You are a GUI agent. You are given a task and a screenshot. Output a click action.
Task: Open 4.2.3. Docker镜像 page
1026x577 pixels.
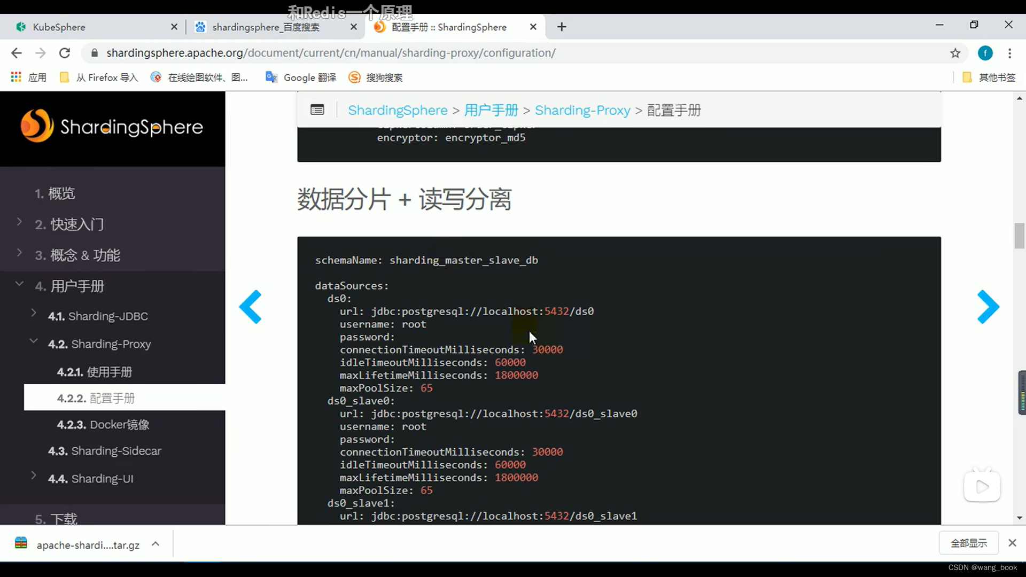[x=103, y=425]
